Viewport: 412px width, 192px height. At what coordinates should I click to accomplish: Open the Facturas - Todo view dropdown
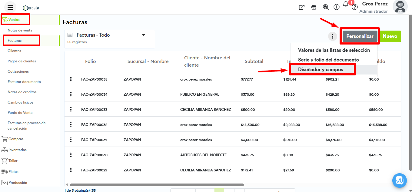pyautogui.click(x=144, y=35)
